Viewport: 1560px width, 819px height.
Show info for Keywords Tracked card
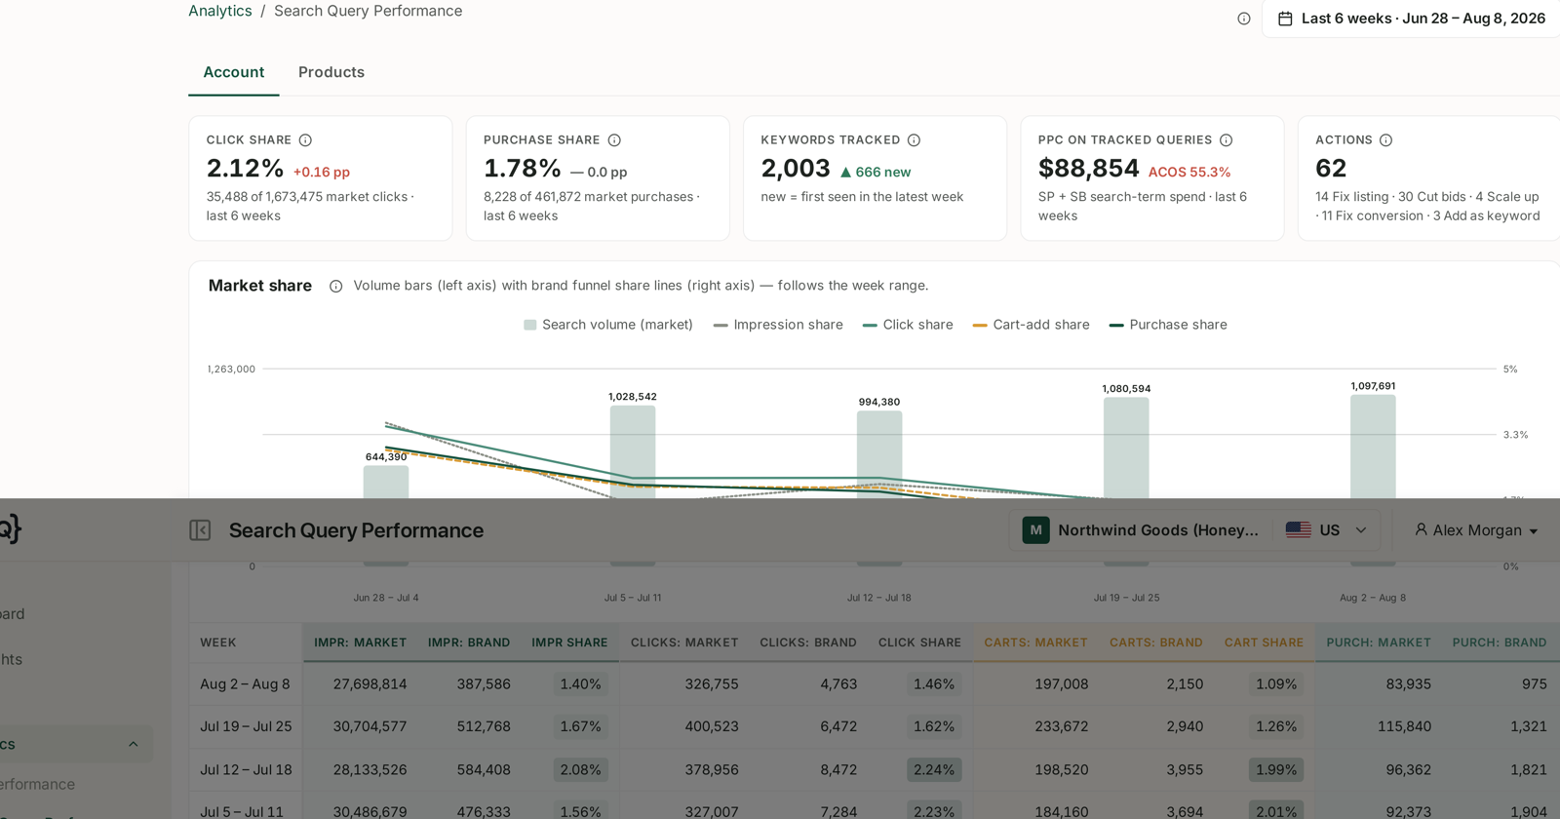tap(914, 140)
